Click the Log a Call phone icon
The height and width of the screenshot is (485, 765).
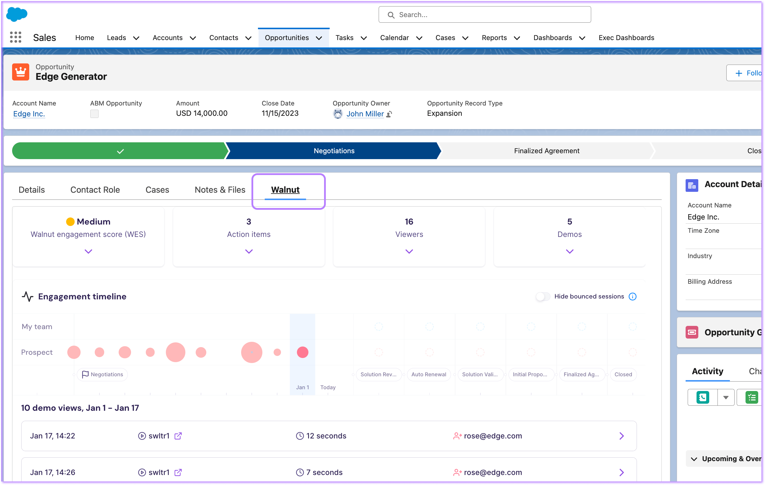[x=703, y=397]
